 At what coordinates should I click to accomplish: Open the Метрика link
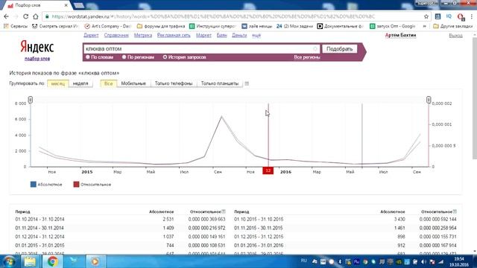pyautogui.click(x=143, y=35)
